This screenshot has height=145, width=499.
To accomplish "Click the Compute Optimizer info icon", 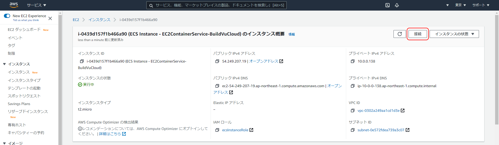I will tap(80, 129).
